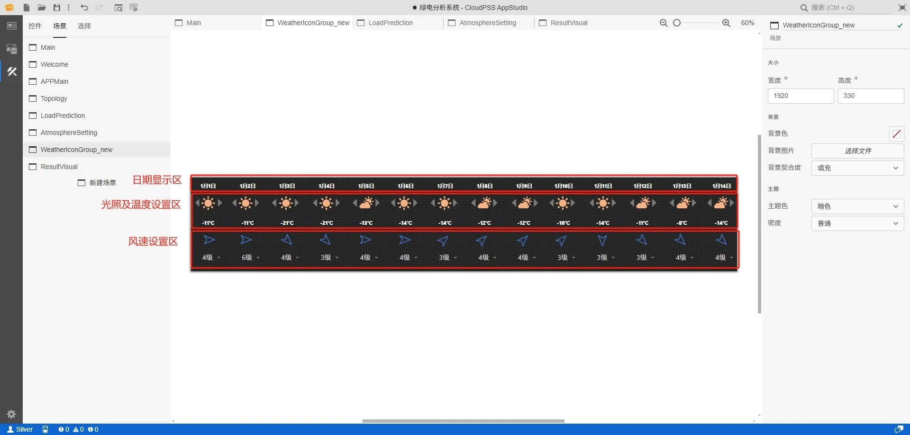Select Topology in the scene list

coord(97,98)
